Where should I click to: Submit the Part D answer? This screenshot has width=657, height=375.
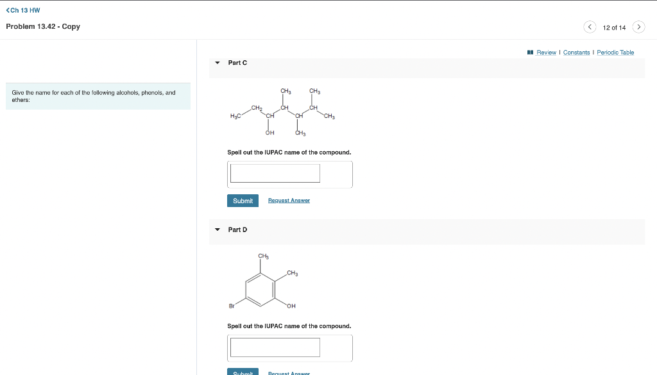tap(243, 372)
